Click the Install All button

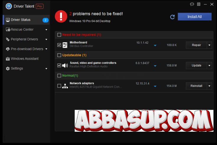pyautogui.click(x=195, y=17)
